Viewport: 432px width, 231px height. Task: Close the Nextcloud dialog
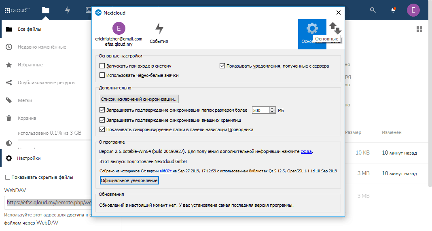coord(339,13)
